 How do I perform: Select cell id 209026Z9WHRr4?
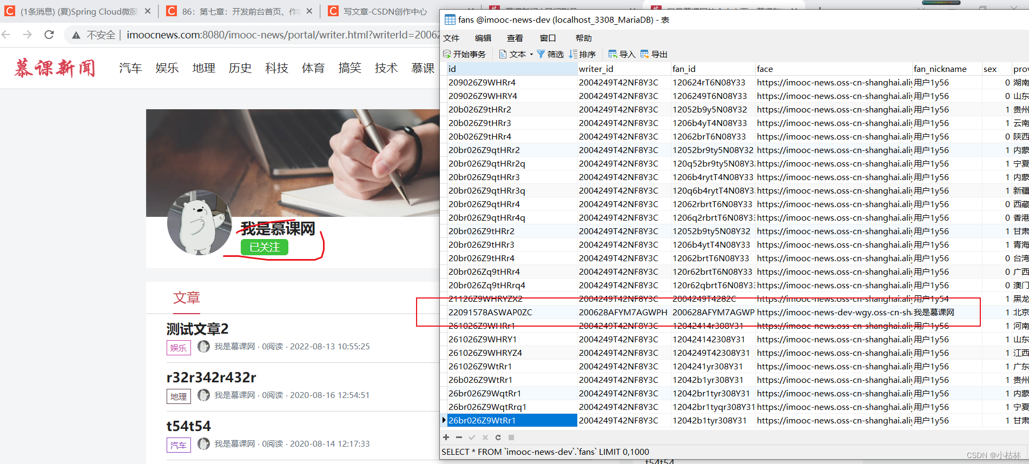coord(512,82)
